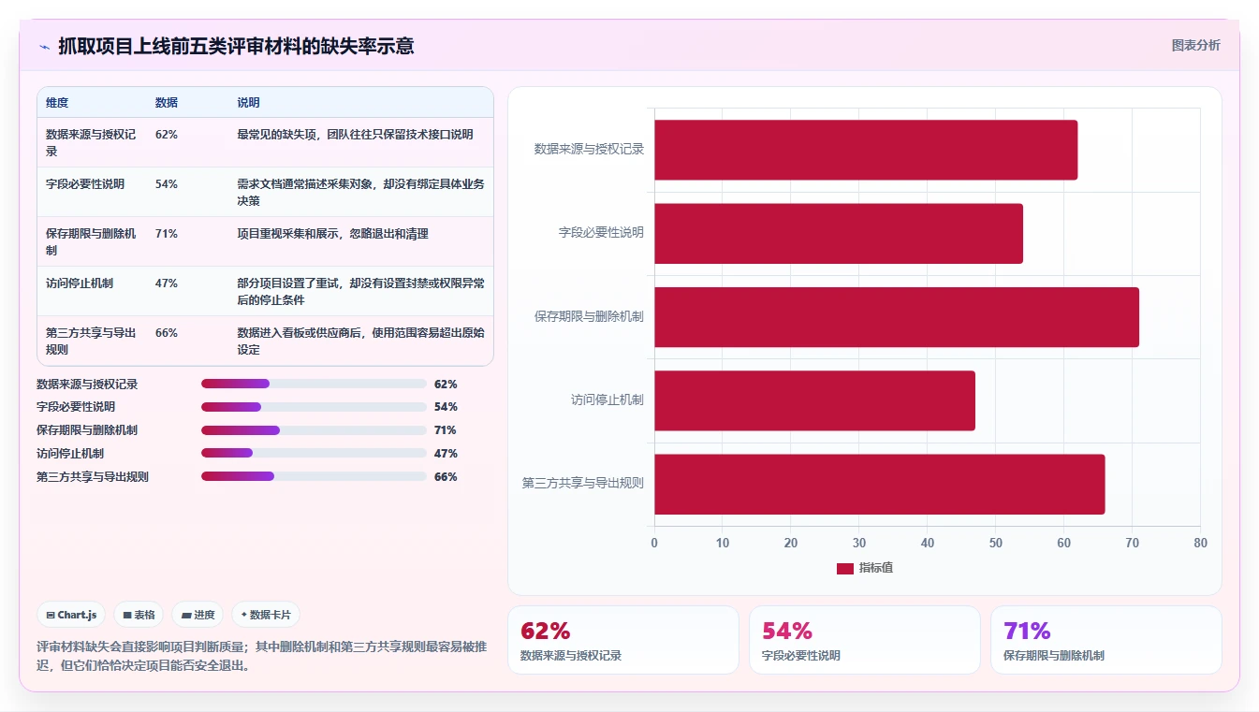This screenshot has width=1259, height=712.
Task: Click the 71% cell in the table
Action: (167, 234)
